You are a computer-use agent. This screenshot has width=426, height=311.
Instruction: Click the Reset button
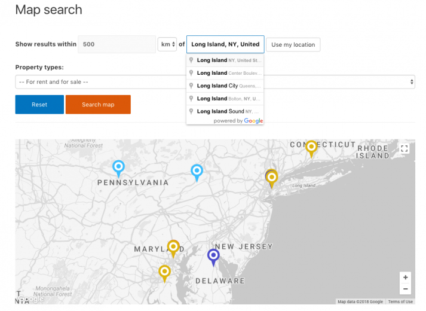[x=39, y=105]
